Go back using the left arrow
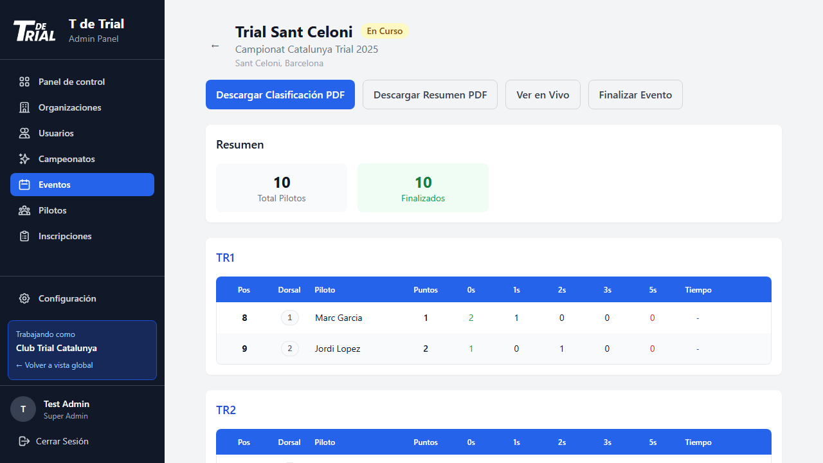 tap(215, 46)
